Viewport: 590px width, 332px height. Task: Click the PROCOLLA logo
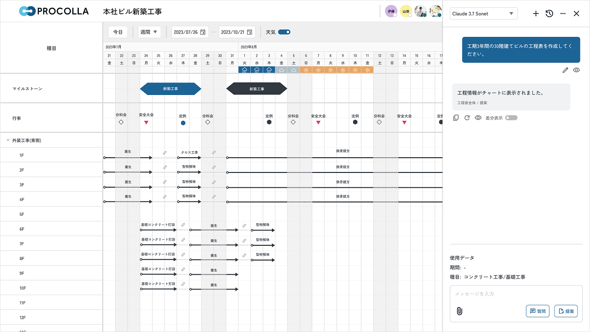53,11
